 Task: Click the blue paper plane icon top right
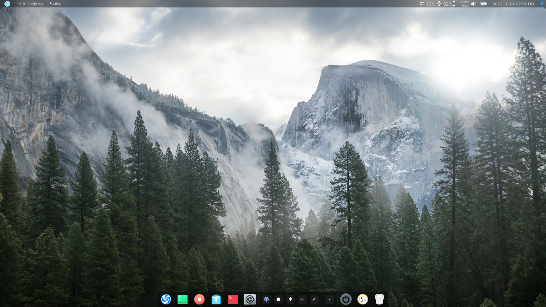coord(541,4)
